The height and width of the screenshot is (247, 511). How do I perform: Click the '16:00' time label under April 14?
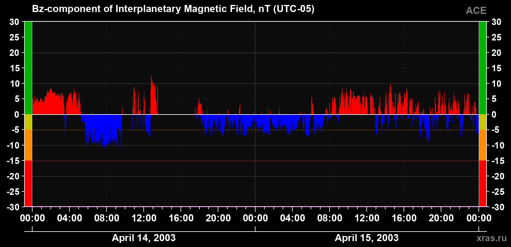(181, 218)
